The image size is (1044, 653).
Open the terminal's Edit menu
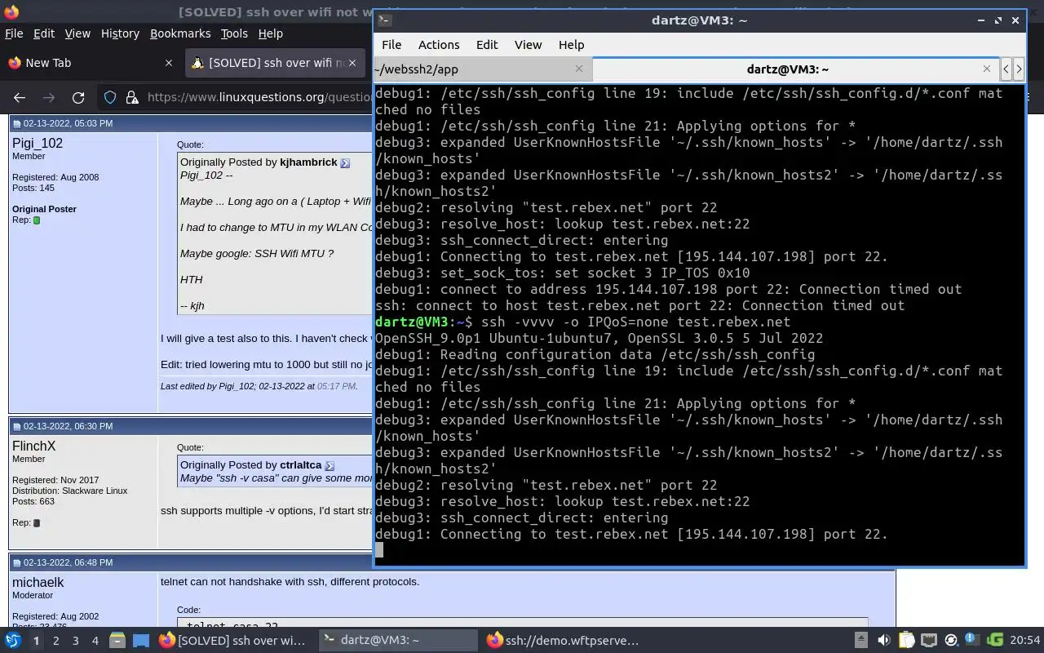[x=487, y=45]
